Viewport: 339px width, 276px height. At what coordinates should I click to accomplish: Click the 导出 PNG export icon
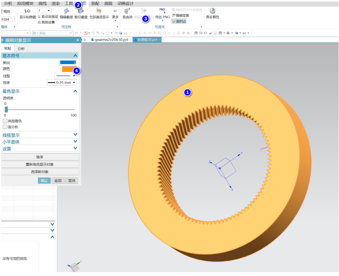click(x=162, y=11)
